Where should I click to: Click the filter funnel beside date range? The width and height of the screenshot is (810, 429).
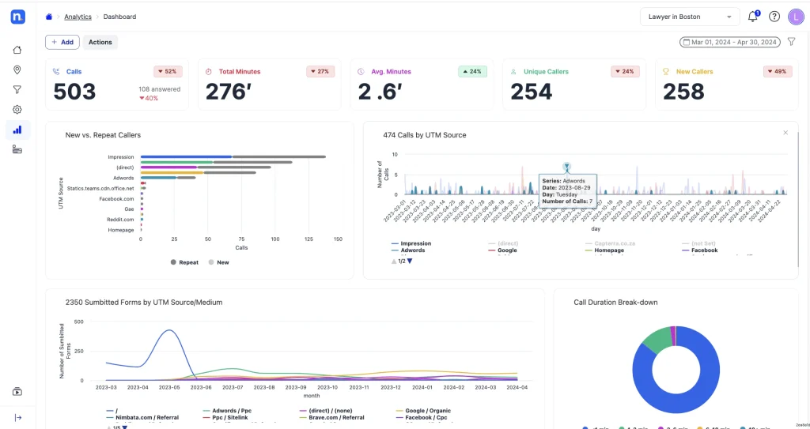pos(791,42)
